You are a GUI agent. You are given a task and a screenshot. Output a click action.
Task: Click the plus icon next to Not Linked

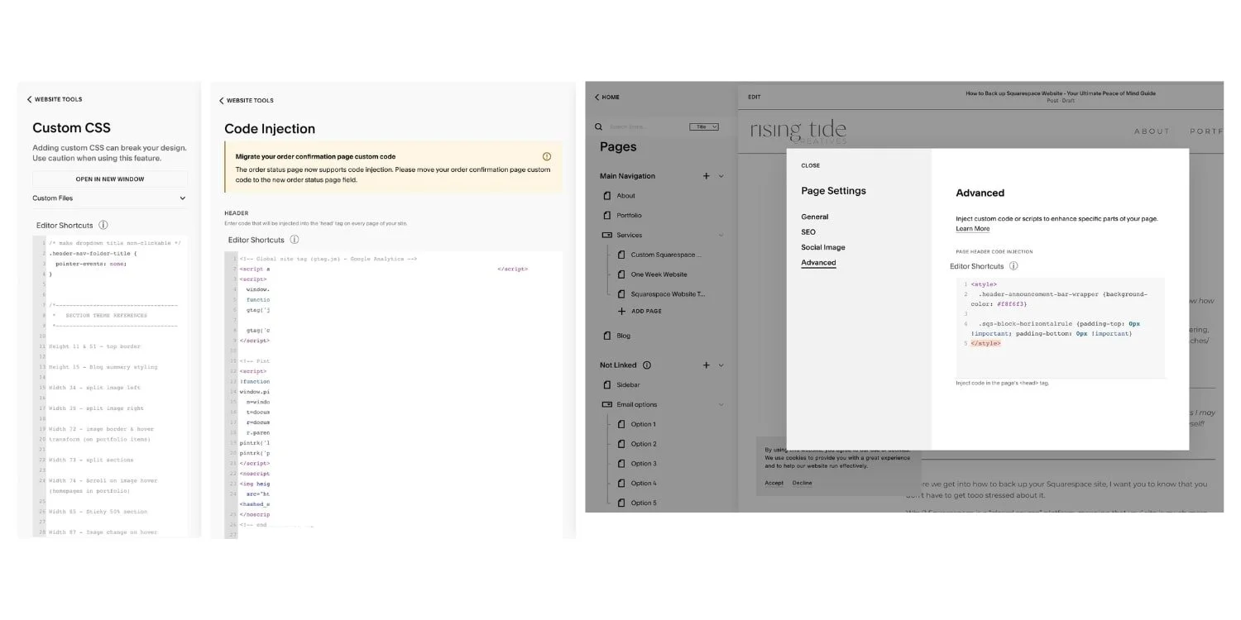[706, 365]
